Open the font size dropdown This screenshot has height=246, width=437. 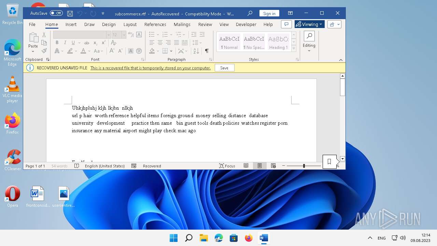point(124,35)
